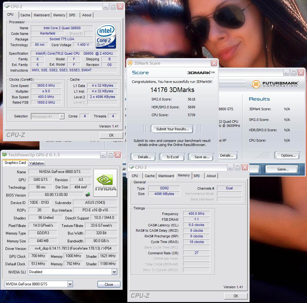The width and height of the screenshot is (307, 303).
Task: Close the memory CPU-Z window
Action: 245,167
